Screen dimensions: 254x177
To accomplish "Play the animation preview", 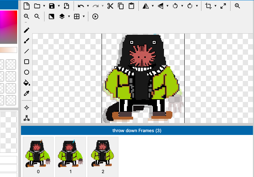I will 95,16.
